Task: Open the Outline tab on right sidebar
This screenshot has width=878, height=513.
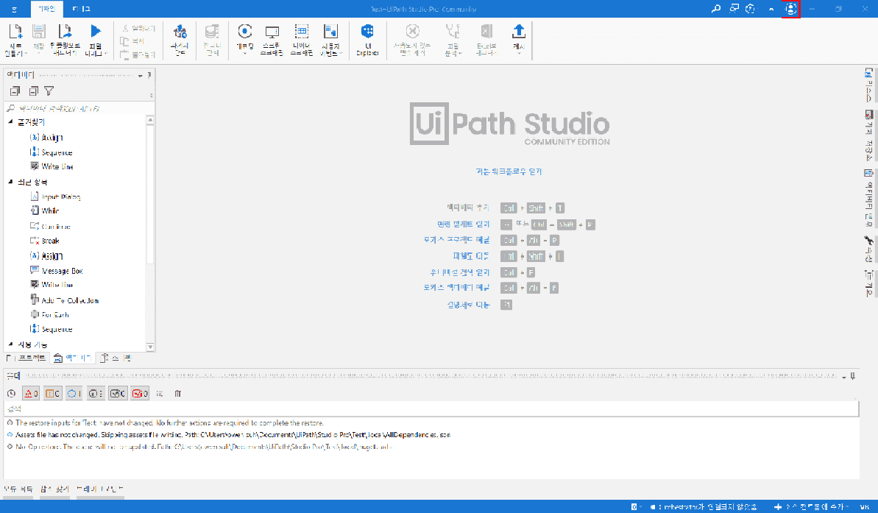Action: pyautogui.click(x=868, y=283)
